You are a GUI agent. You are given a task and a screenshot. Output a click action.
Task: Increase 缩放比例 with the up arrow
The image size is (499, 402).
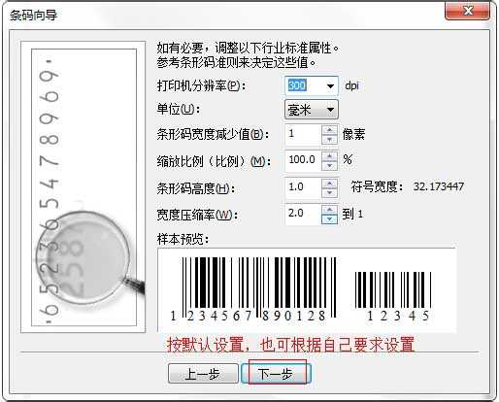[329, 156]
